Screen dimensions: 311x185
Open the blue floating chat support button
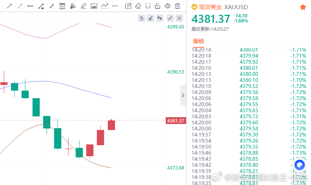300,165
